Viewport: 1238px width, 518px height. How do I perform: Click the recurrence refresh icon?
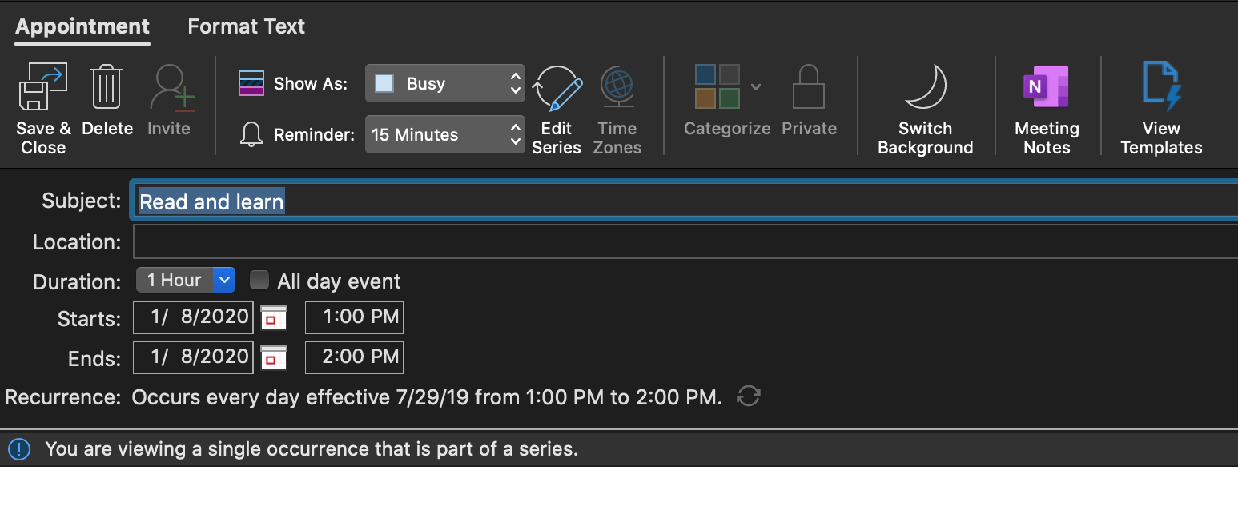click(749, 396)
